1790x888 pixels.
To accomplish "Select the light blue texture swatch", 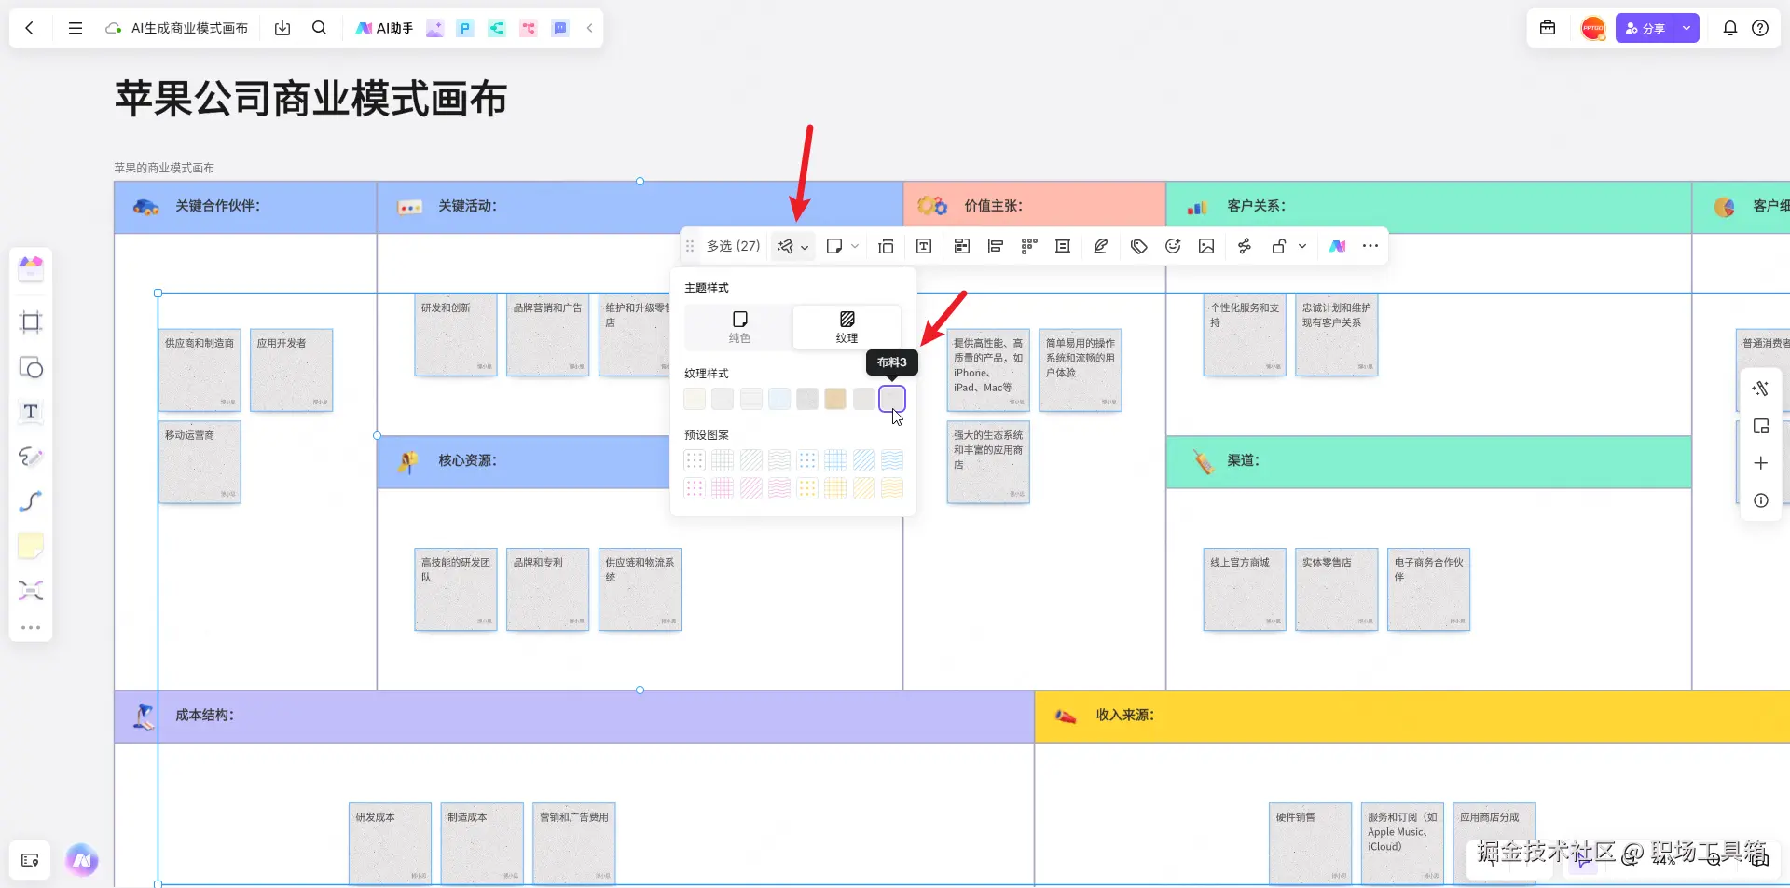I will 779,399.
